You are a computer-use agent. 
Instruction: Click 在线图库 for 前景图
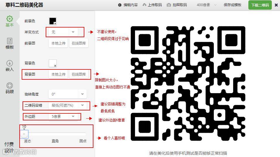coord(79,43)
